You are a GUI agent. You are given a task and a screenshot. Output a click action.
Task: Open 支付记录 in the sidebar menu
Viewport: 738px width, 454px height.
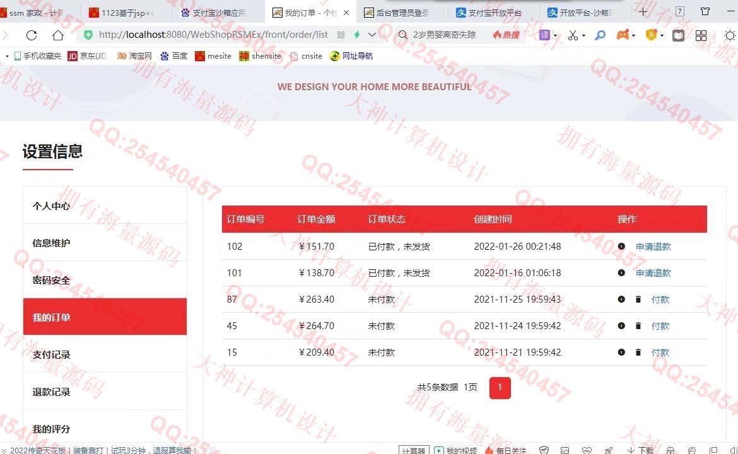pyautogui.click(x=52, y=354)
